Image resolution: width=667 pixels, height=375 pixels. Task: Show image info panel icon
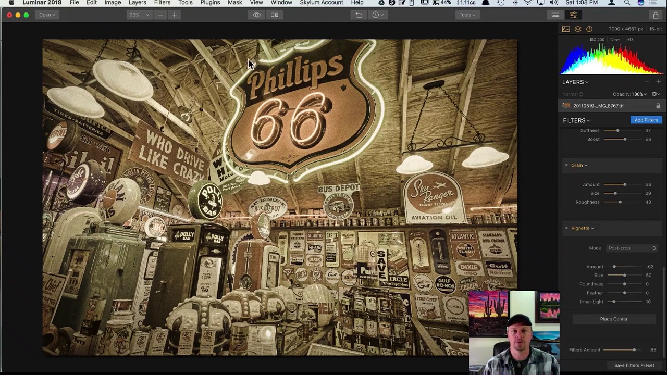pyautogui.click(x=589, y=29)
